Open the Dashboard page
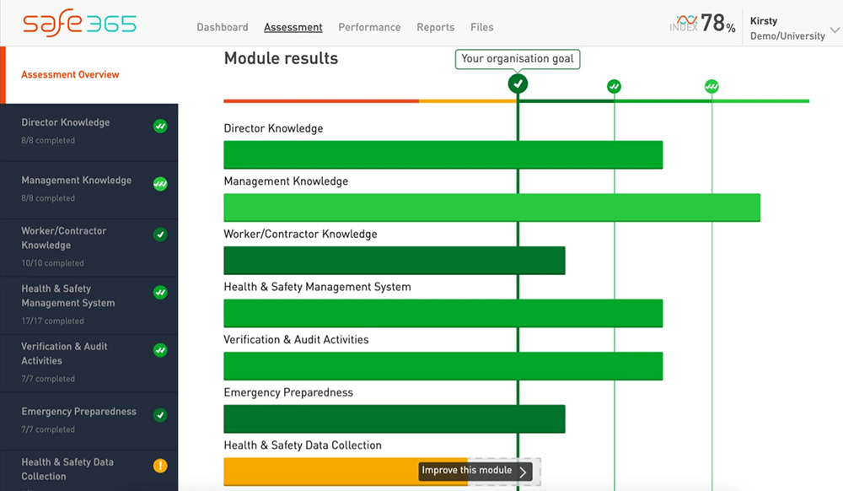The image size is (843, 491). point(222,27)
